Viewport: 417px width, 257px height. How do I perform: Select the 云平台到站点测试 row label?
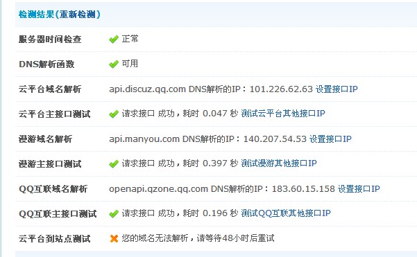click(55, 239)
